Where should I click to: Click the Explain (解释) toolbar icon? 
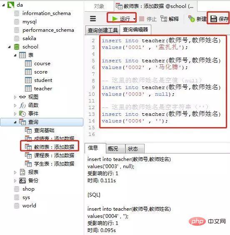tap(164, 19)
